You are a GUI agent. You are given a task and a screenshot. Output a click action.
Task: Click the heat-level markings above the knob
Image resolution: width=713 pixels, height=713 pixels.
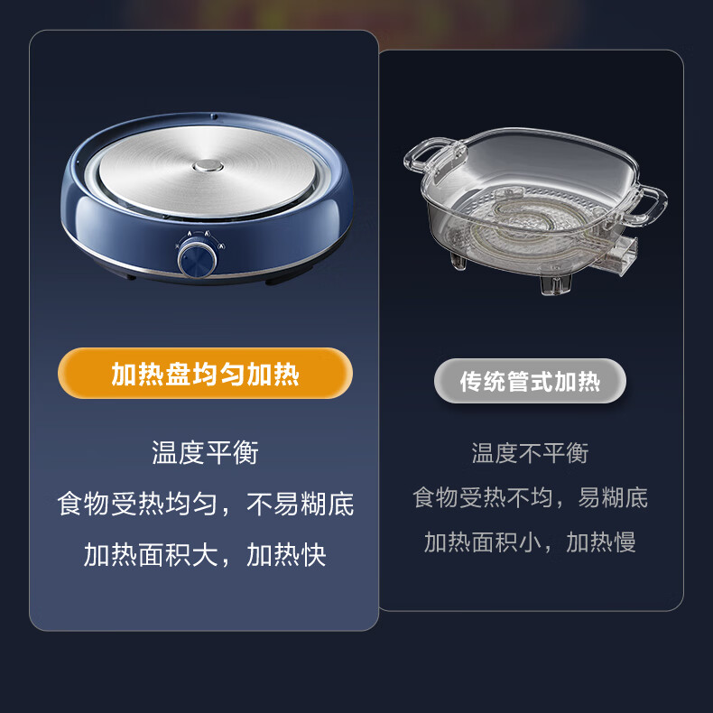[199, 238]
